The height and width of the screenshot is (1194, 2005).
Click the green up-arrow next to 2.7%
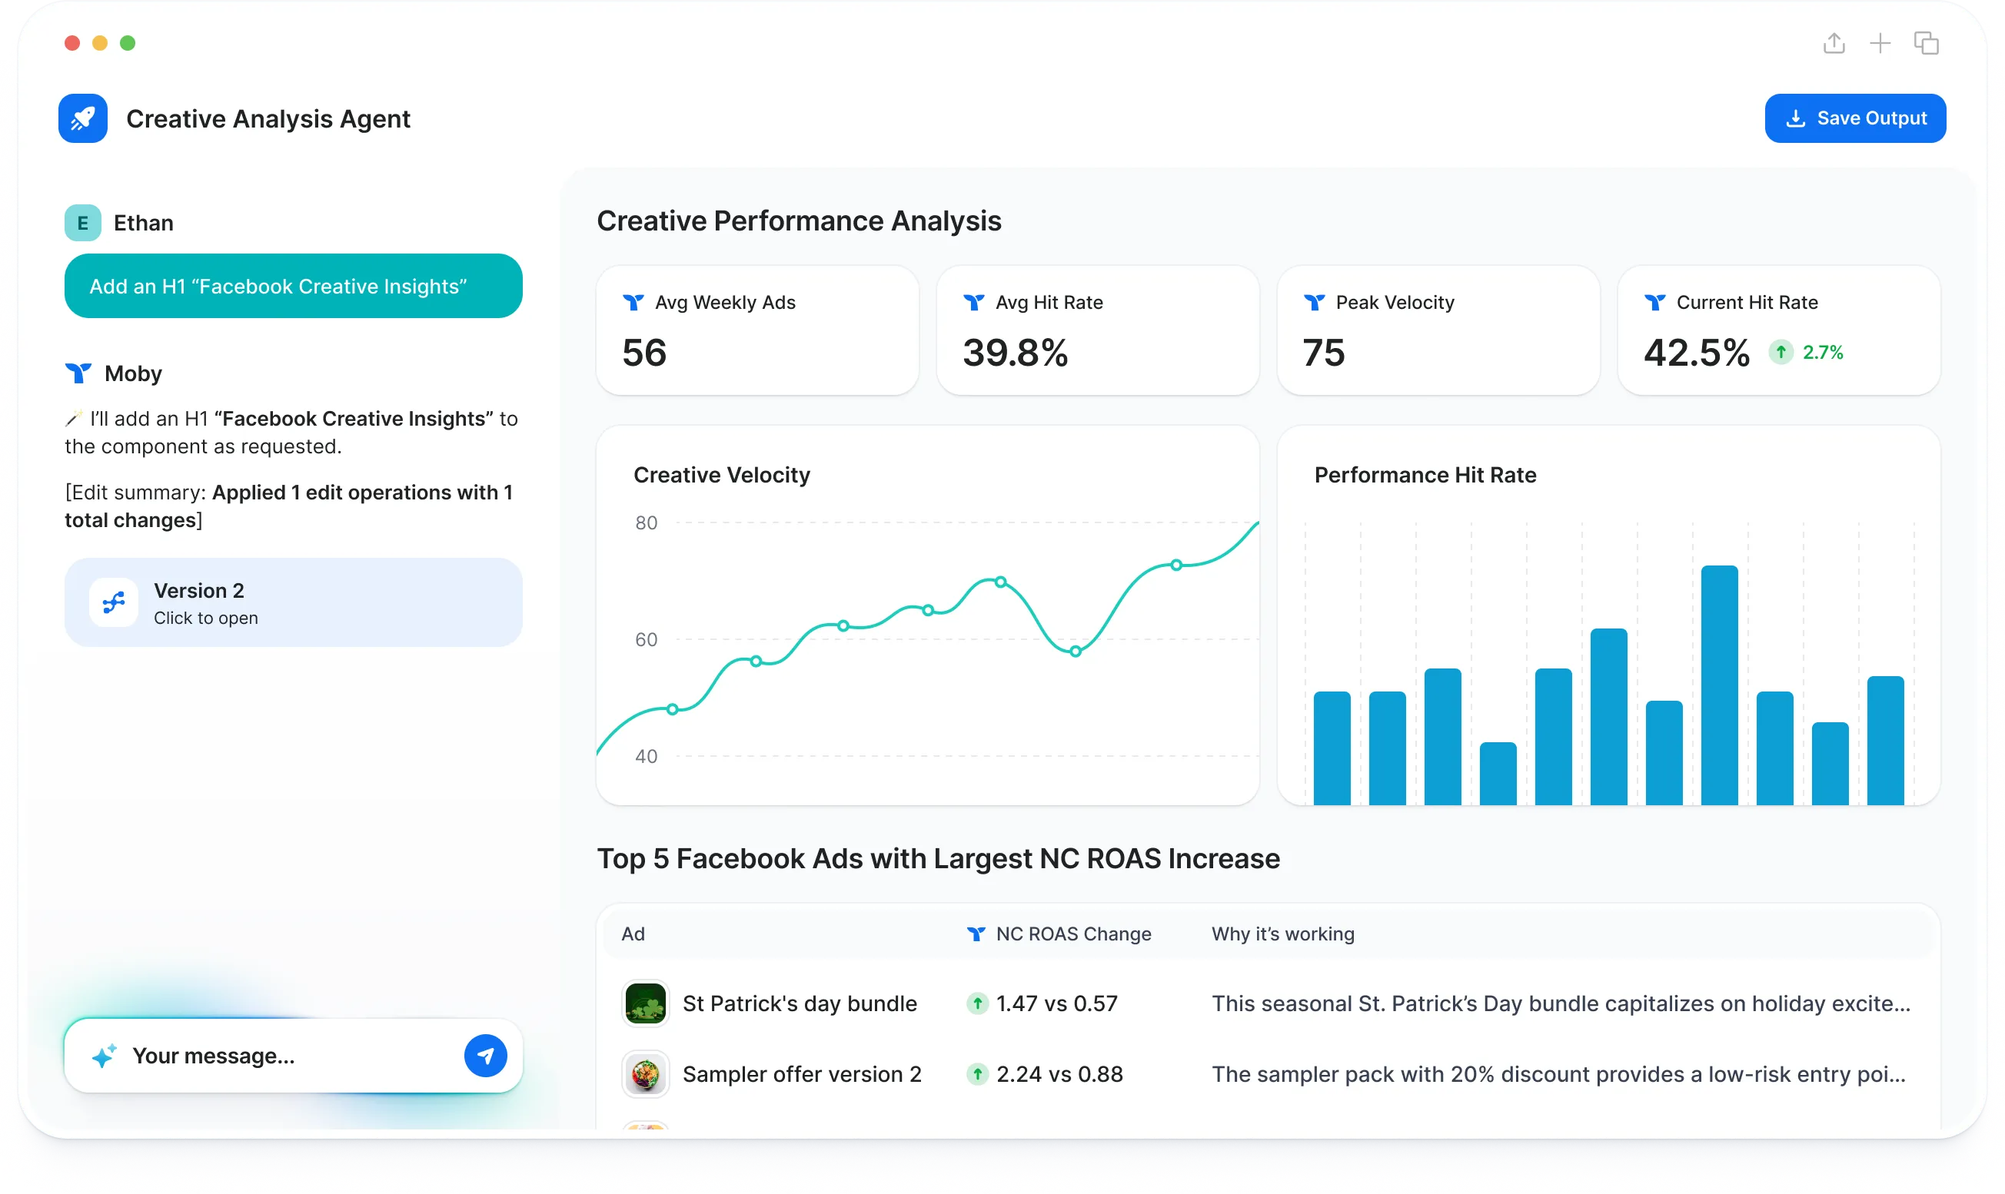coord(1781,353)
